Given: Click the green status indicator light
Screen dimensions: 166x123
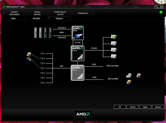Looking at the screenshot, I should pos(161,12).
